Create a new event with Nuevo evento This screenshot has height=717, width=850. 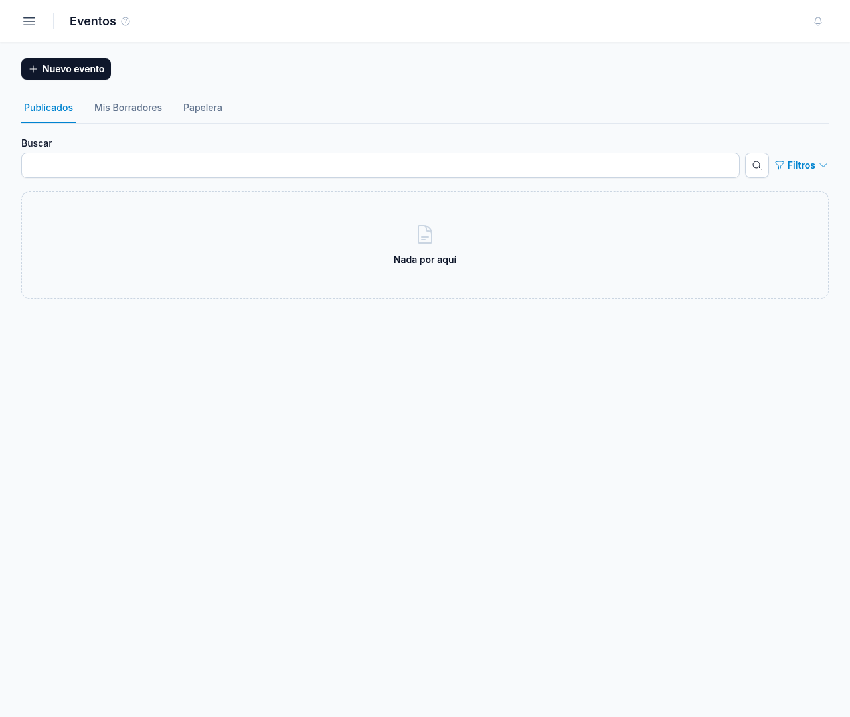(x=66, y=69)
